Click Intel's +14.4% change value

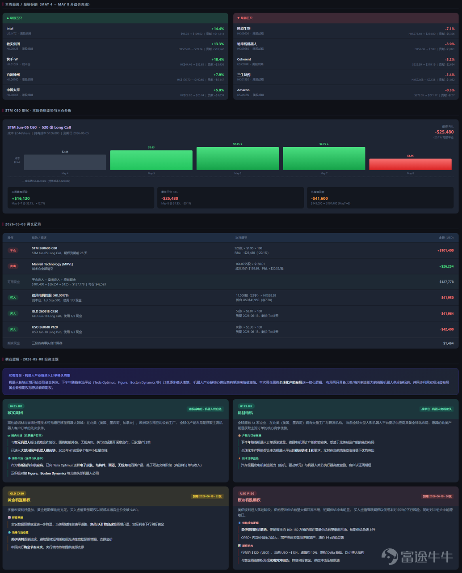point(218,29)
